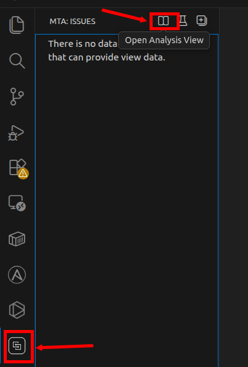Viewport: 248px width, 367px height.
Task: Switch to the Source Control view
Action: pyautogui.click(x=17, y=96)
